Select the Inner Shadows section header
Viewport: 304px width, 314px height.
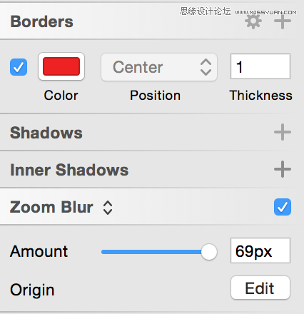[x=69, y=170]
